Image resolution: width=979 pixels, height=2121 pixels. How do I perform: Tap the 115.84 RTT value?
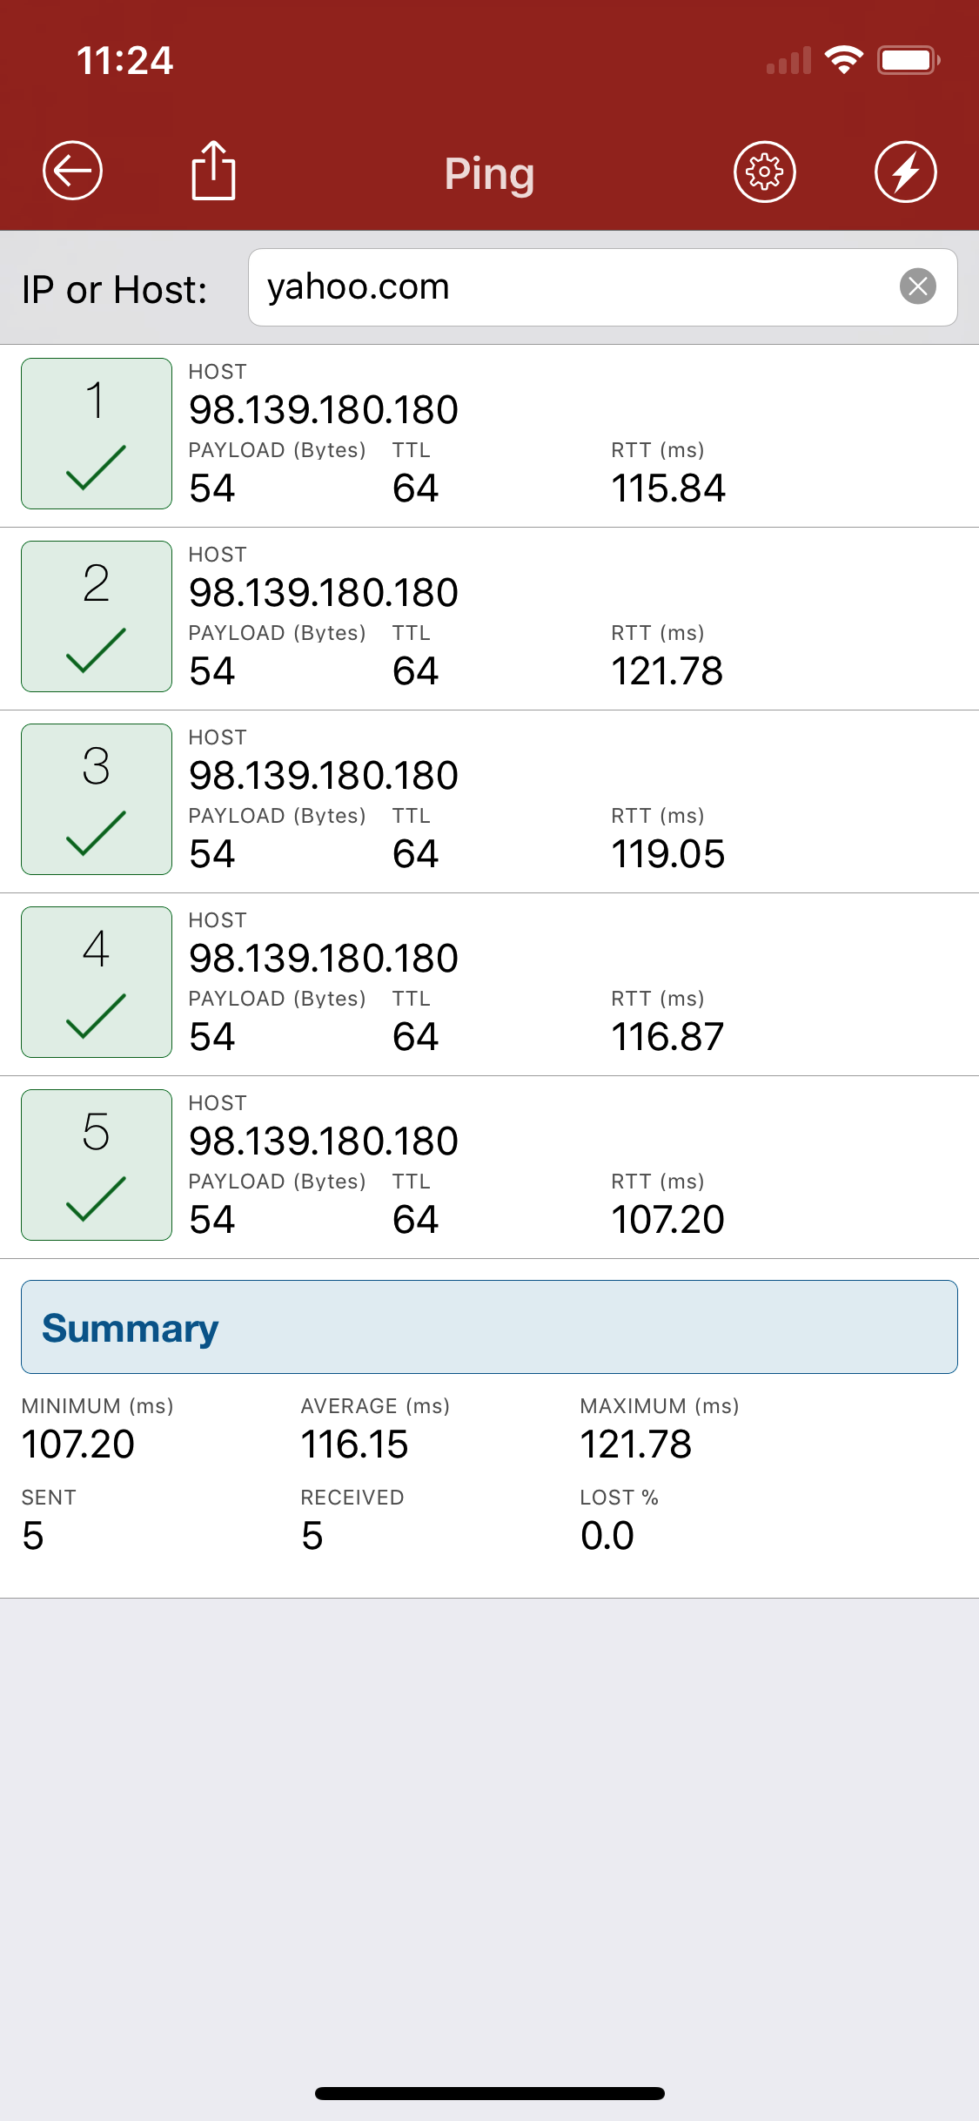pyautogui.click(x=668, y=488)
